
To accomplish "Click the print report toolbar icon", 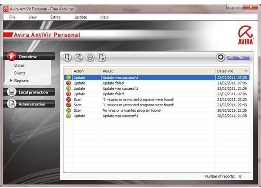I will (x=90, y=57).
